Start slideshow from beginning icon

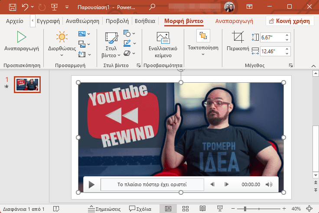pyautogui.click(x=54, y=7)
